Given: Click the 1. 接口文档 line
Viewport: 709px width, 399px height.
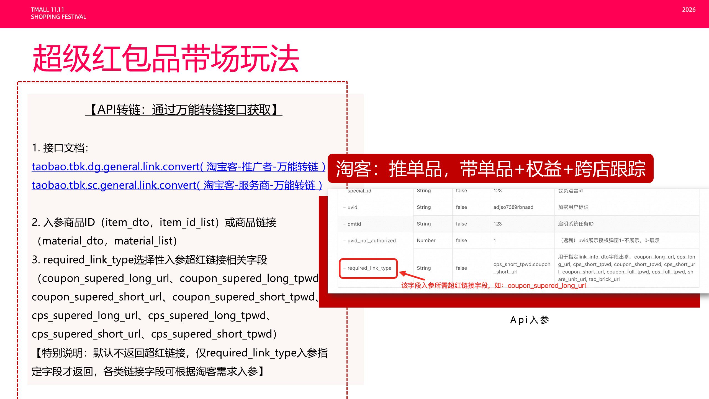Looking at the screenshot, I should pos(60,148).
